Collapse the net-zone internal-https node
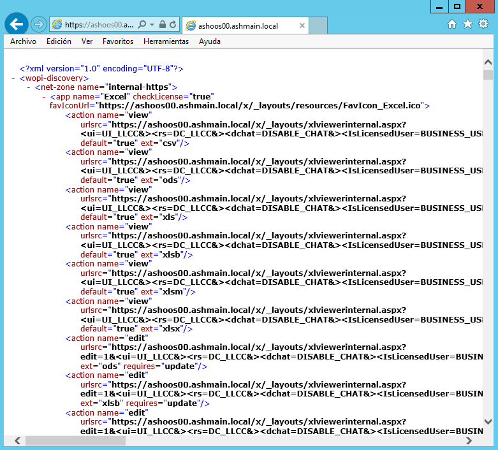The height and width of the screenshot is (450, 498). point(29,87)
